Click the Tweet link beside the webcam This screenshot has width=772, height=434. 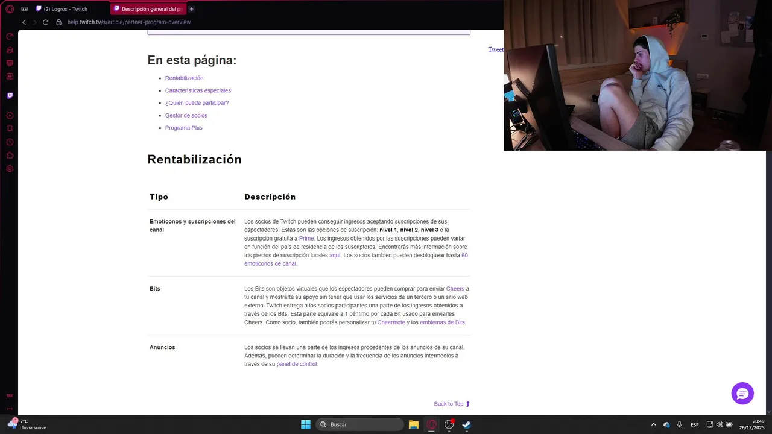point(495,49)
